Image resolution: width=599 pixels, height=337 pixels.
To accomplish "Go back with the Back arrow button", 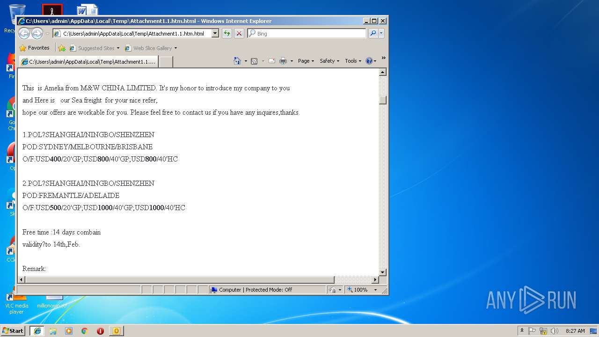I will pos(24,33).
